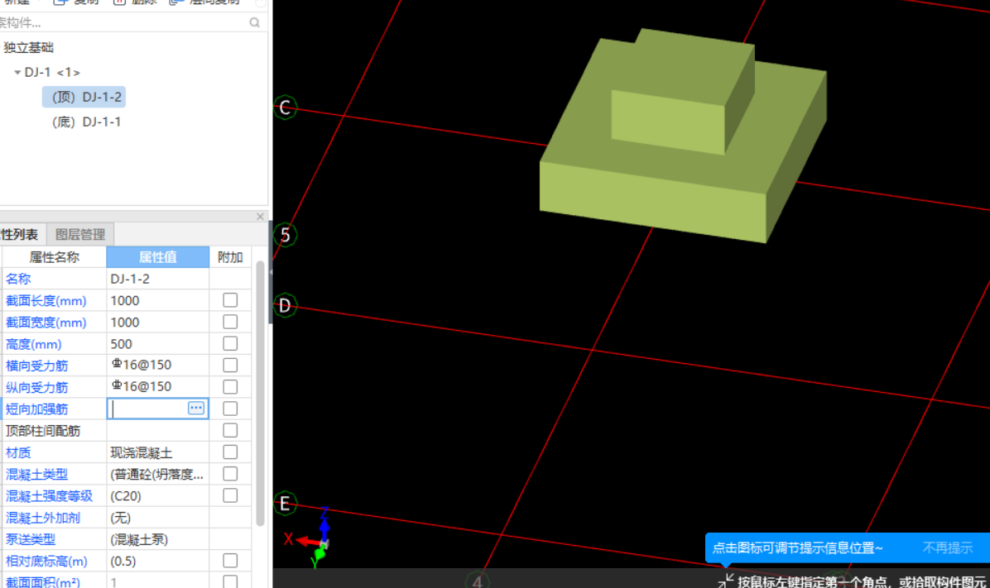Click the blue tip 点击图标可调节提示信息位置

(x=797, y=547)
